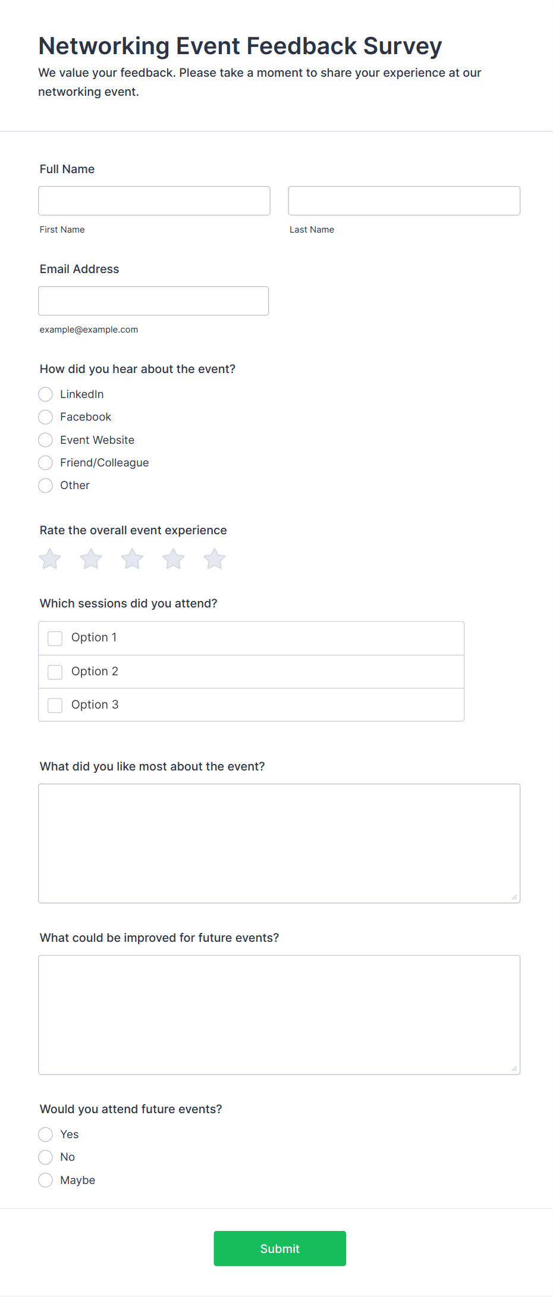Click the First Name input field
The height and width of the screenshot is (1297, 553).
(153, 200)
